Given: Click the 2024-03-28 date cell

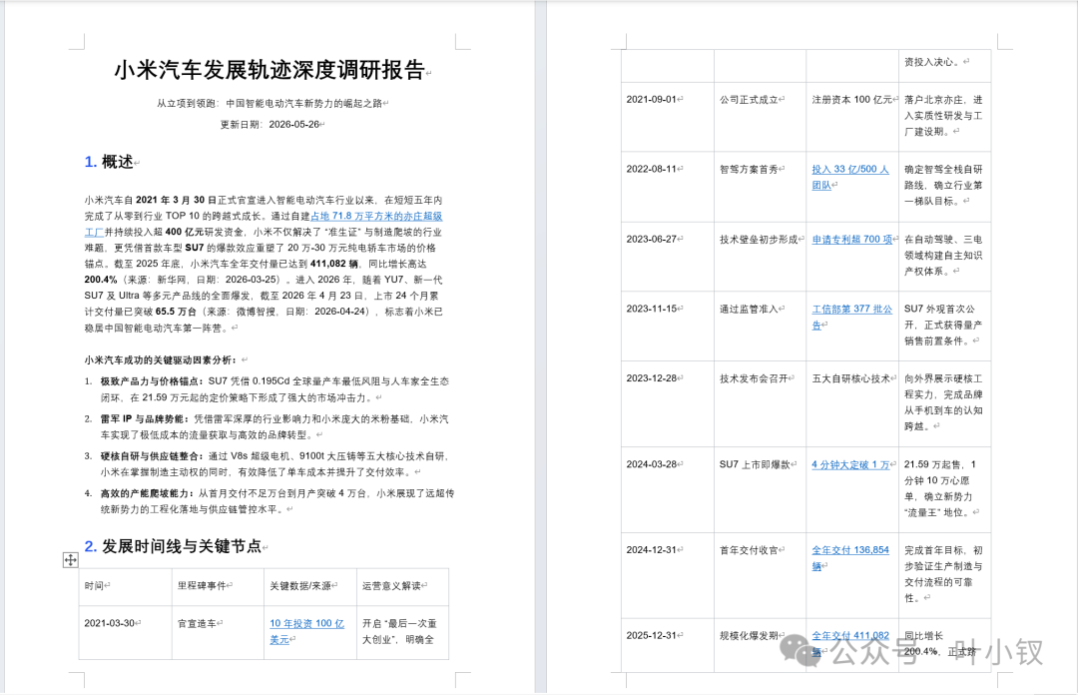Looking at the screenshot, I should tap(668, 489).
